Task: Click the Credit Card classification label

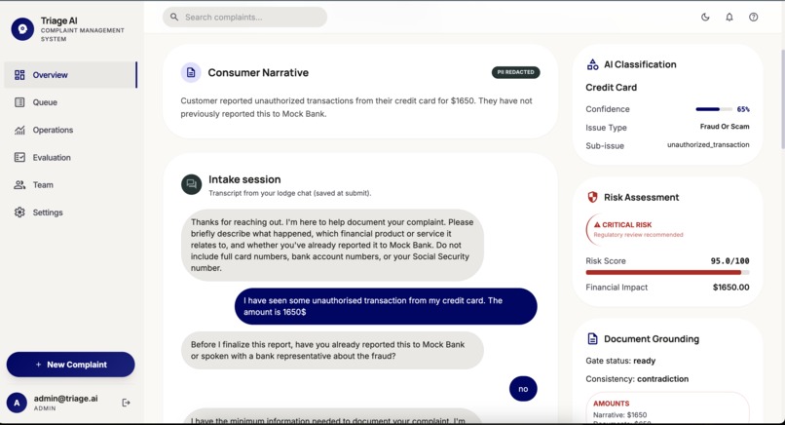Action: point(612,87)
